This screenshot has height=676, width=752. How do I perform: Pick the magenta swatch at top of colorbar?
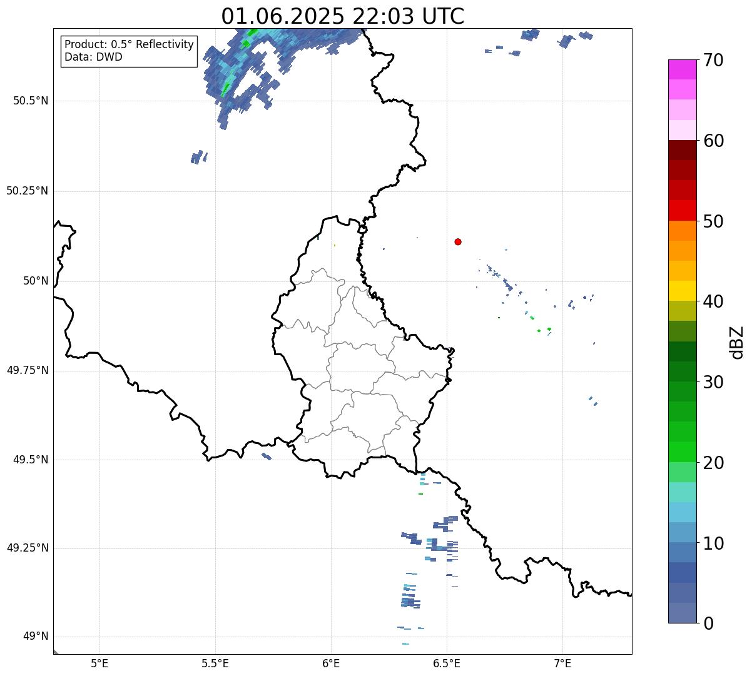[x=683, y=69]
